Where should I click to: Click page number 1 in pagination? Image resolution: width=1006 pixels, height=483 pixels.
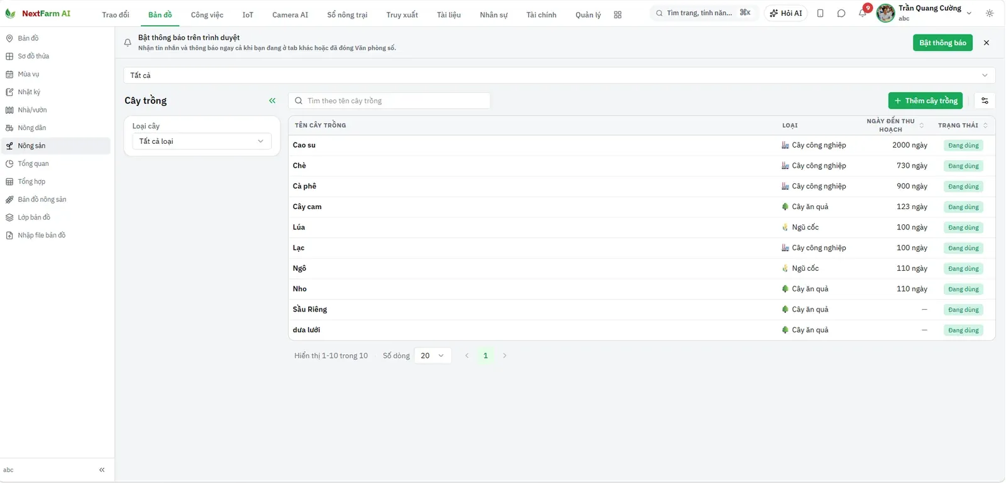485,355
